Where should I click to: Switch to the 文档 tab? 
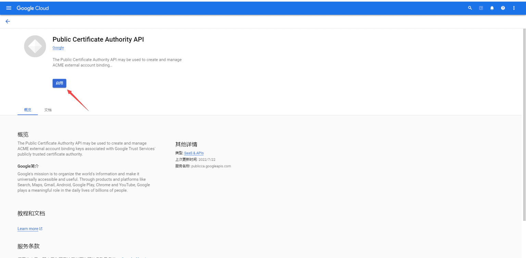pos(48,110)
